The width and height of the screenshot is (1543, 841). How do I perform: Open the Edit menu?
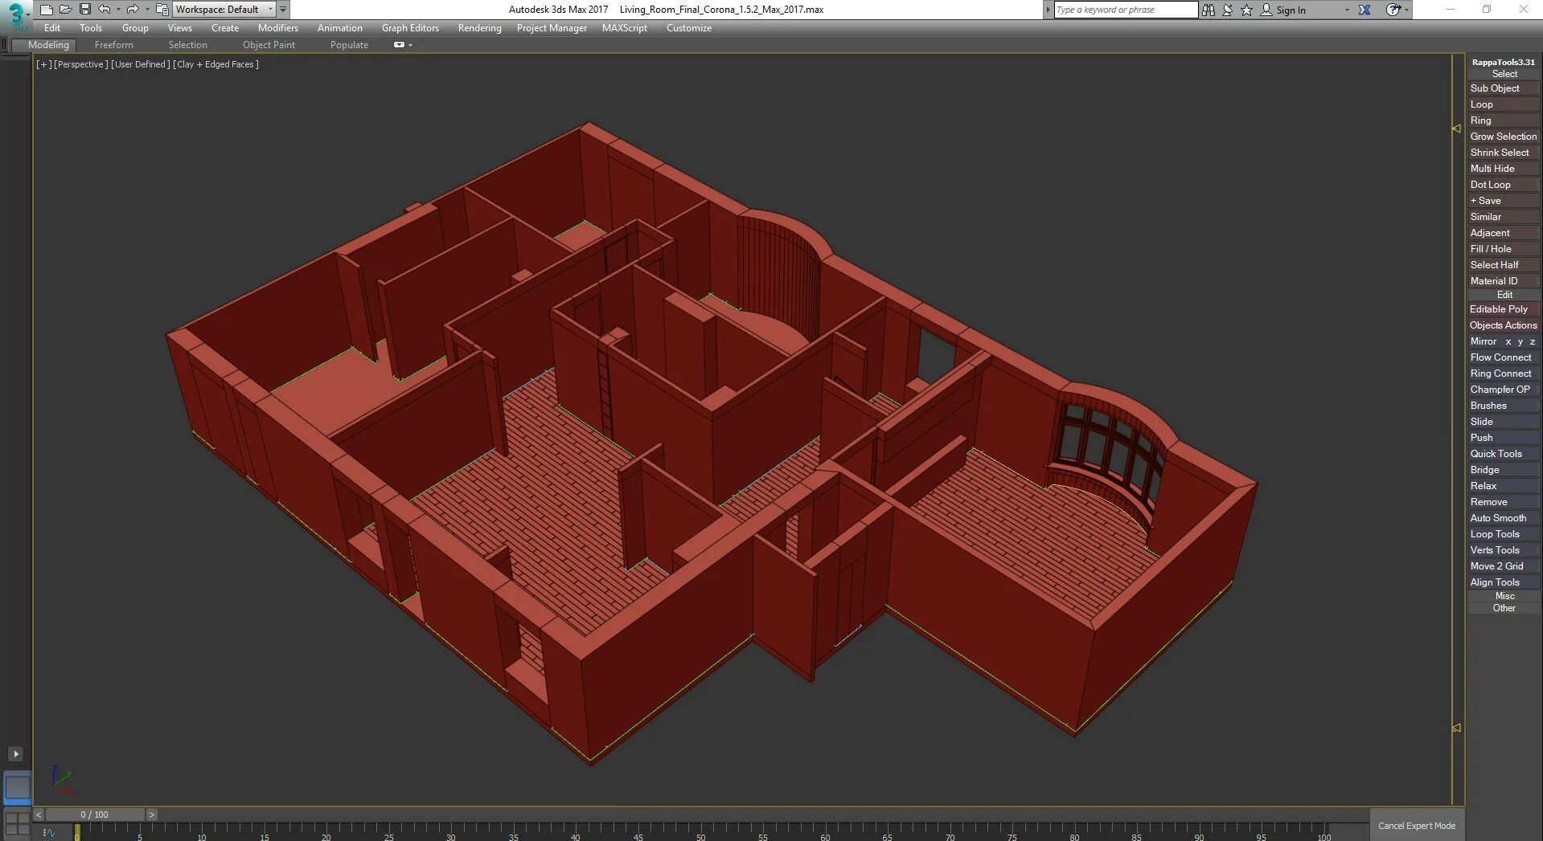point(52,28)
